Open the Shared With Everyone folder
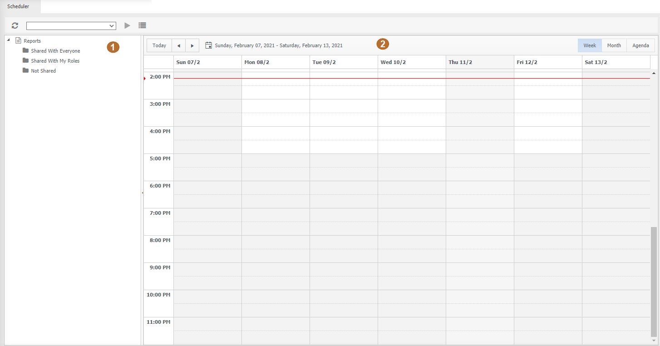Viewport: 660px width, 346px height. point(51,51)
